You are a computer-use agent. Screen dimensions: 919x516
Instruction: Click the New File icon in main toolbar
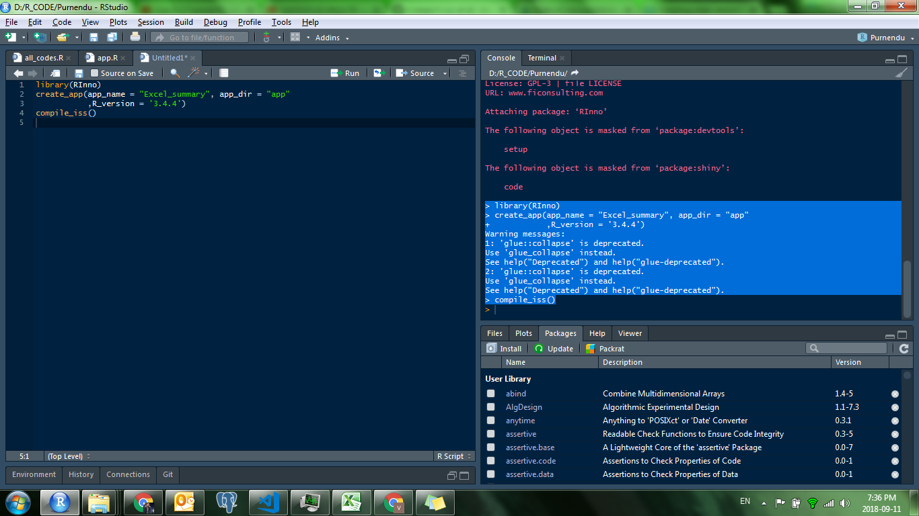click(11, 37)
